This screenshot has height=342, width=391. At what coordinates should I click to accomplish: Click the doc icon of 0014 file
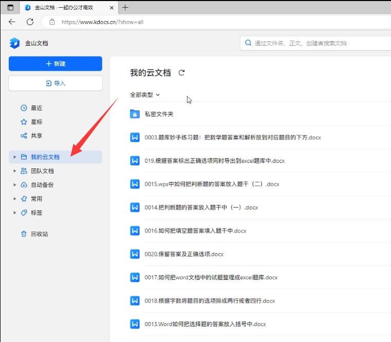click(135, 207)
